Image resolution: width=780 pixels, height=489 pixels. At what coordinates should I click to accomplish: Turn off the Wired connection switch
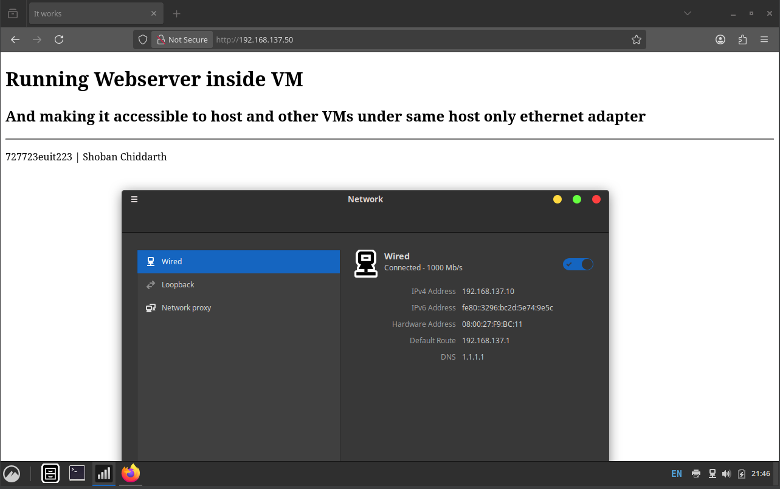click(578, 264)
